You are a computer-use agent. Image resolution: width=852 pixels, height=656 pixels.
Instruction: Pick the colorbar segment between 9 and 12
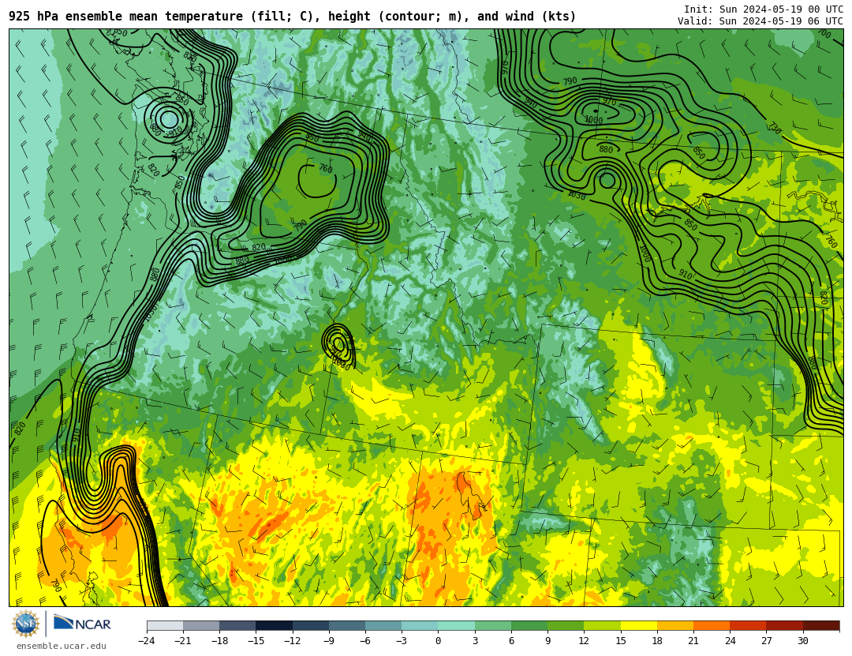566,625
